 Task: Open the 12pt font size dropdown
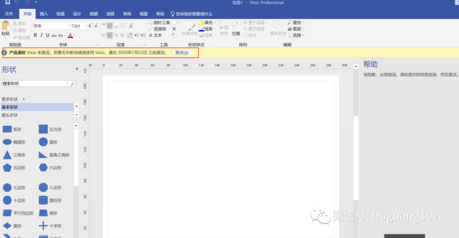[85, 26]
